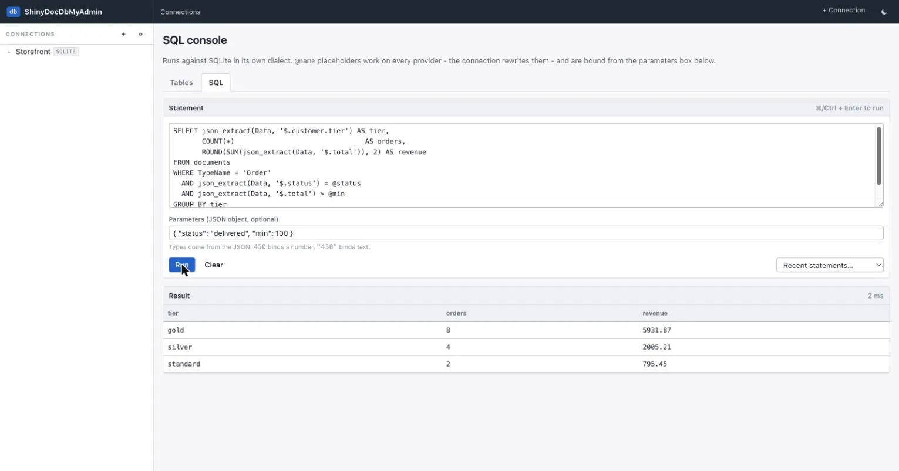Image resolution: width=899 pixels, height=471 pixels.
Task: Open the Connections item in the top bar
Action: [180, 12]
